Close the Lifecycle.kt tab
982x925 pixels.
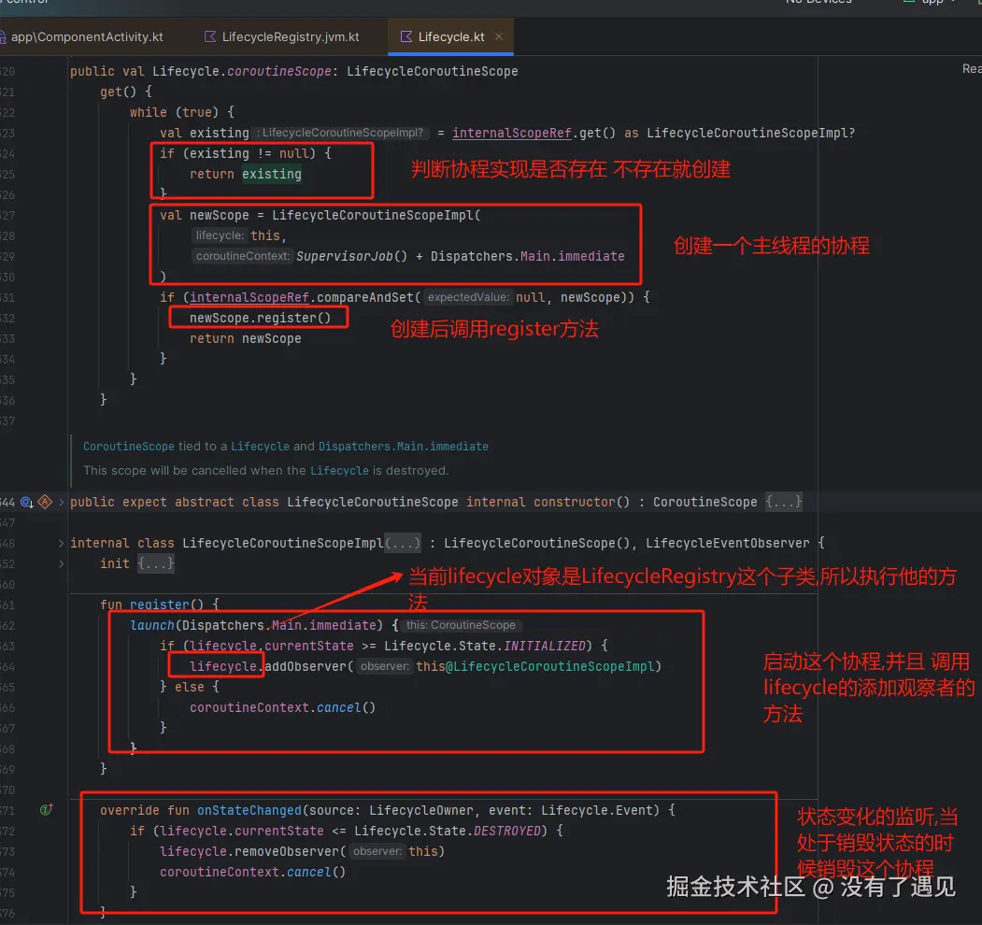pyautogui.click(x=499, y=37)
